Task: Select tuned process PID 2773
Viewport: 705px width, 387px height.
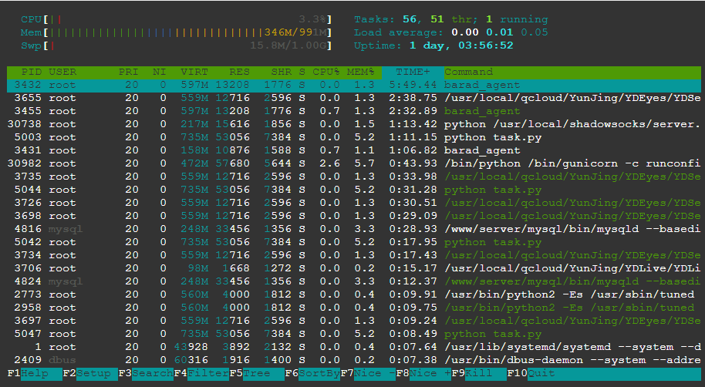Action: (354, 294)
